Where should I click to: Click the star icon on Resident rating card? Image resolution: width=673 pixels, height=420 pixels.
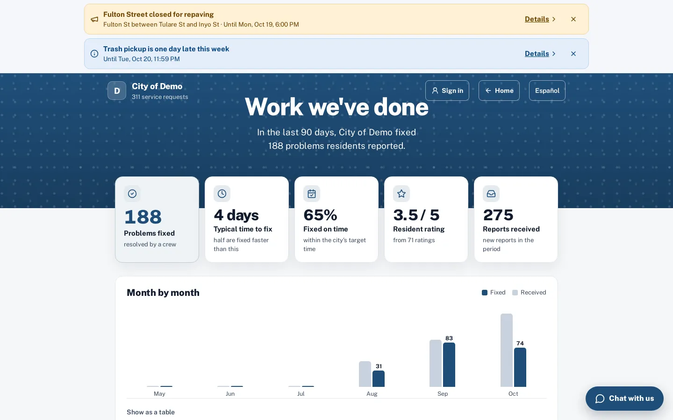[x=401, y=194]
